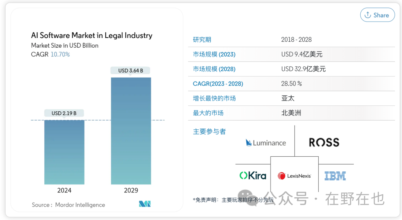Click the CAGR(2023 - 2028) label
The width and height of the screenshot is (402, 220).
pyautogui.click(x=218, y=84)
